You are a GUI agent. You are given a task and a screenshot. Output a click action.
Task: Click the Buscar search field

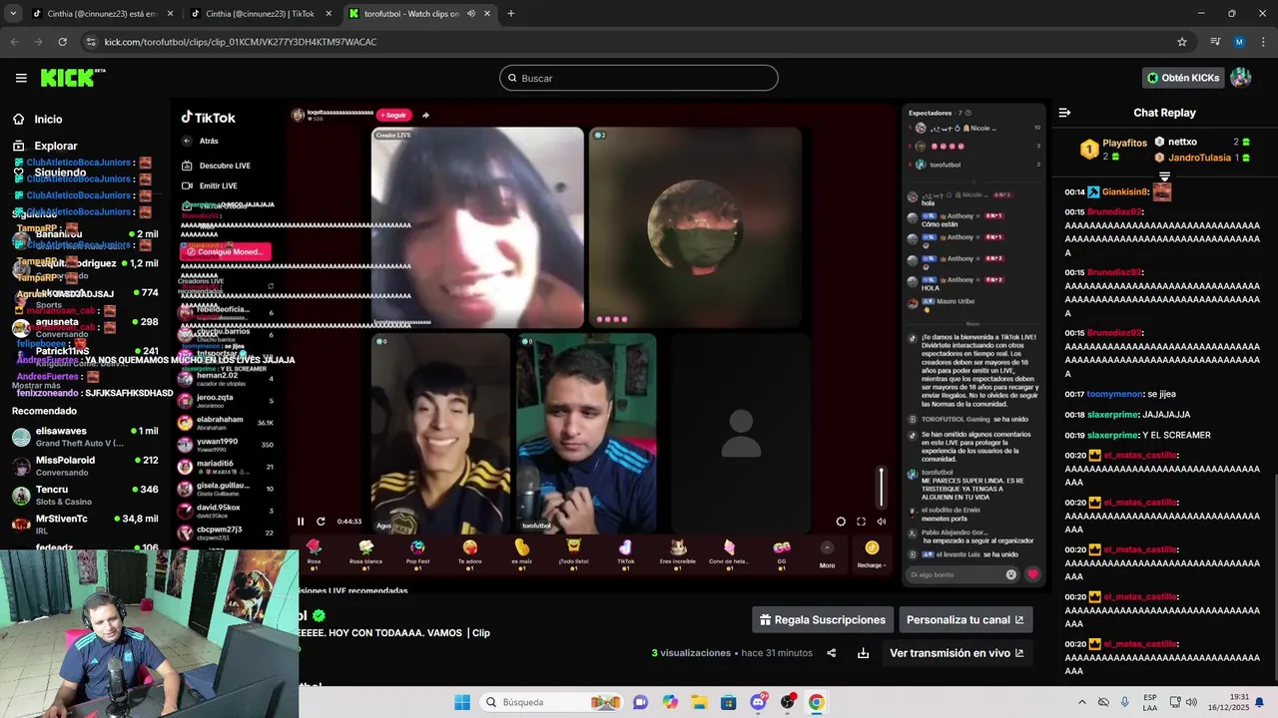click(639, 78)
